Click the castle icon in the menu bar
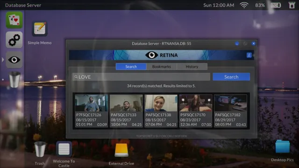The height and width of the screenshot is (168, 299). tap(292, 5)
